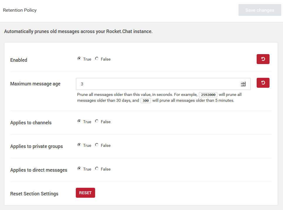Reset Maximum message age with undo icon

click(x=263, y=83)
